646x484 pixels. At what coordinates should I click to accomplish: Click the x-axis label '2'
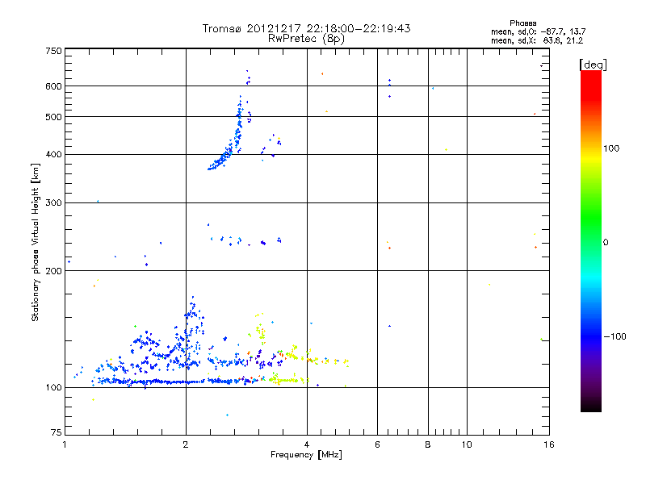click(x=186, y=444)
